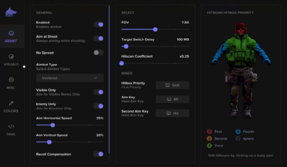Click the wolf logo icon
Image resolution: width=287 pixels, height=167 pixels.
(11, 13)
